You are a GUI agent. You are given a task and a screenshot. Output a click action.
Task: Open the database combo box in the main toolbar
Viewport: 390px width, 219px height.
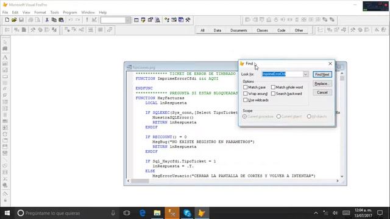point(116,20)
